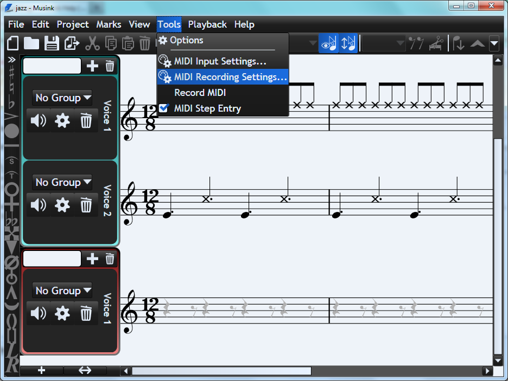The image size is (508, 381).
Task: Click the Save floppy disk icon
Action: (52, 43)
